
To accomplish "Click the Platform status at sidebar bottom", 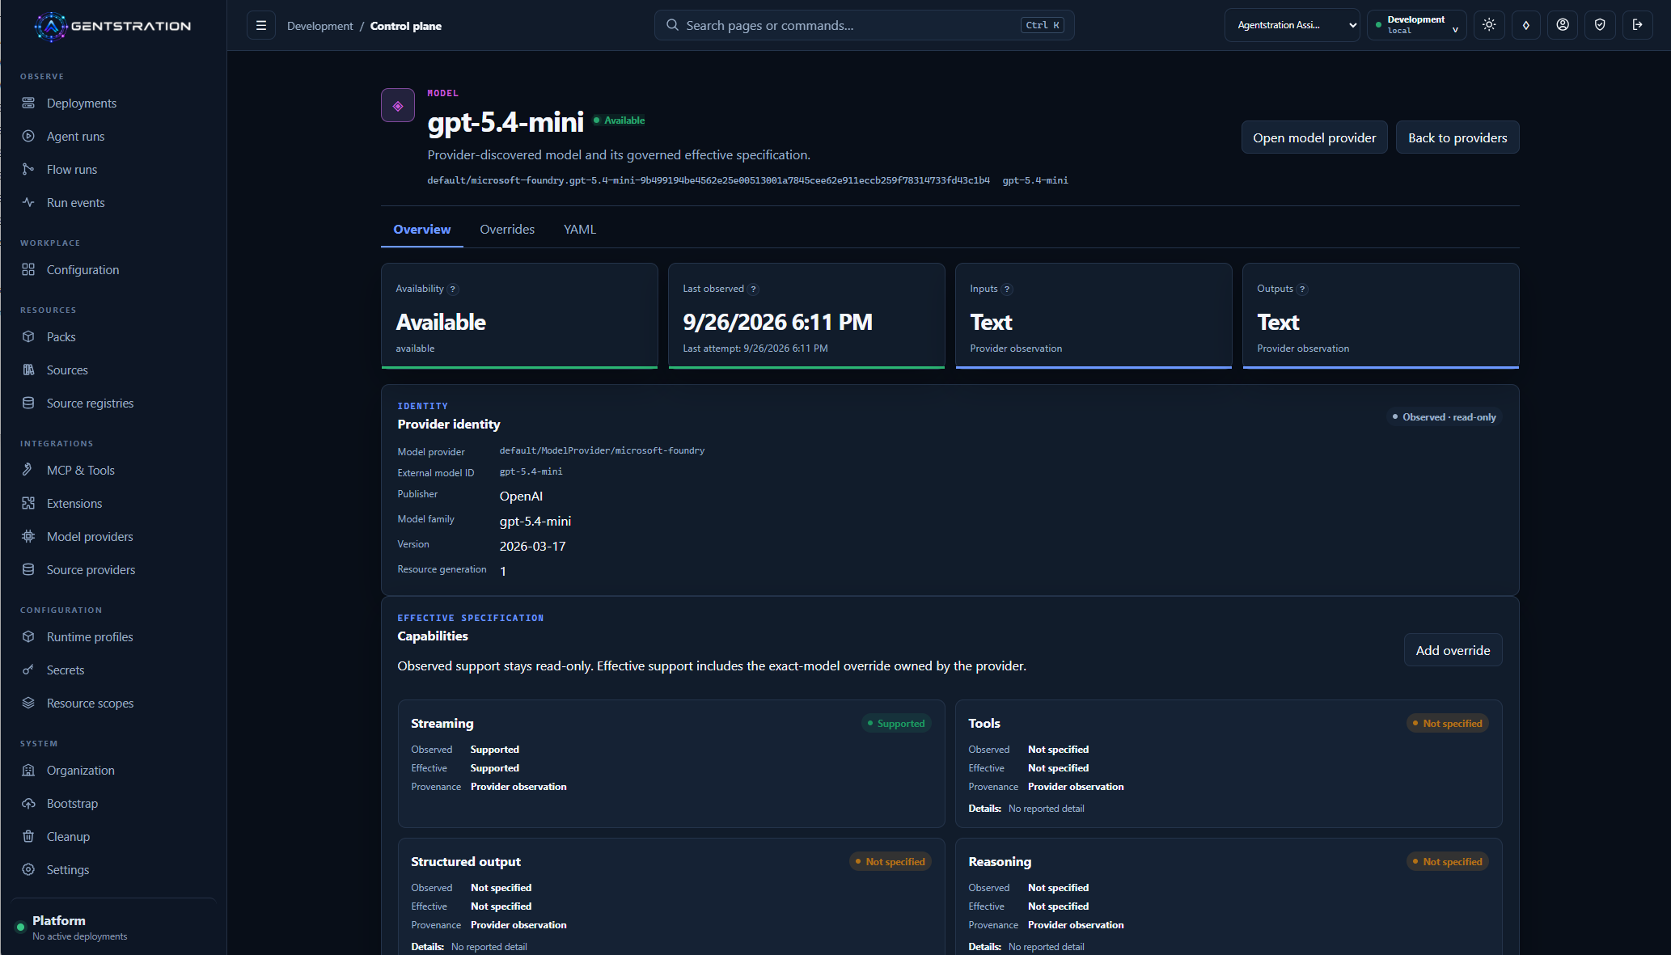I will tap(114, 927).
